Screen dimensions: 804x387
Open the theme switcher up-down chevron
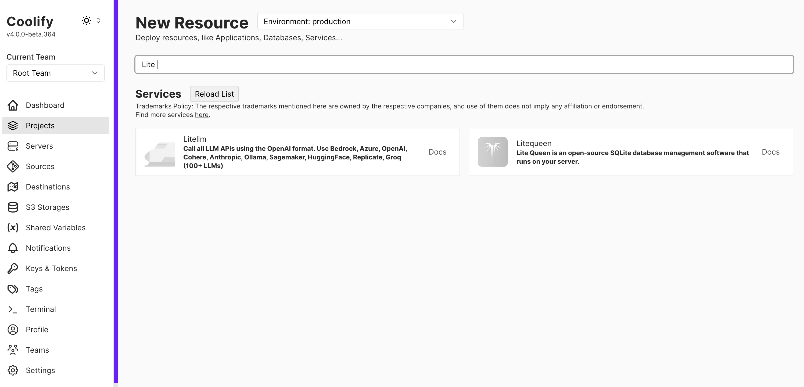(98, 21)
